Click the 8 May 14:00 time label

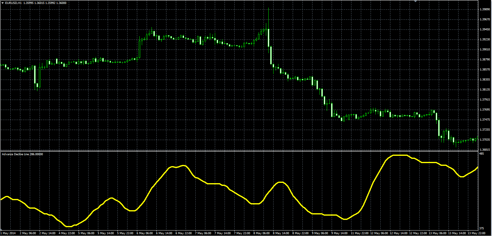pos(281,234)
